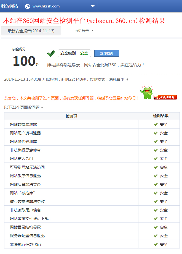This screenshot has height=254, width=182.
Task: Click green check icon for 网站数据库泄露 row
Action: [156, 124]
